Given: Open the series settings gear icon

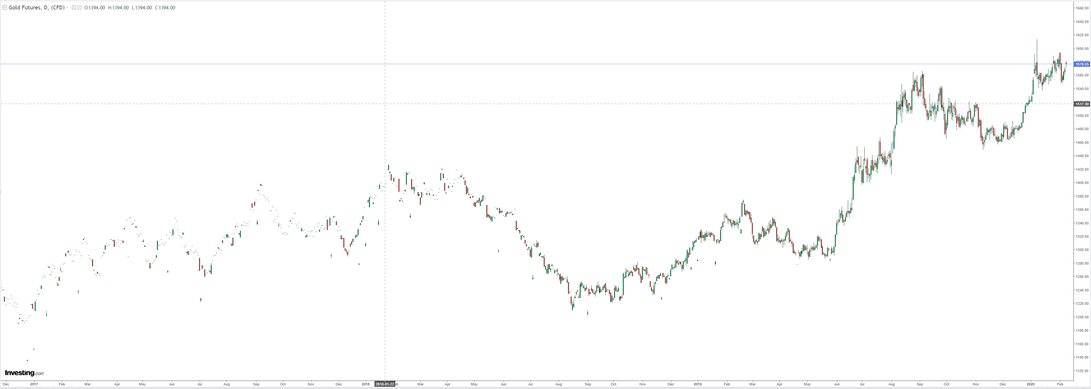Looking at the screenshot, I should pyautogui.click(x=79, y=8).
